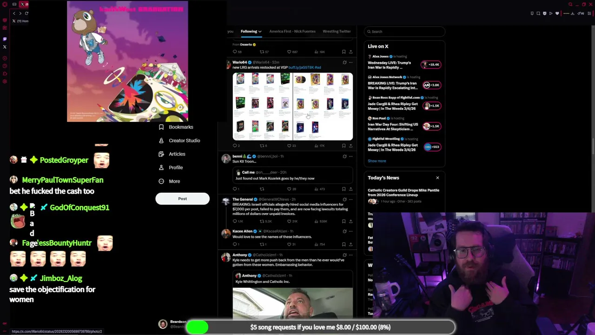This screenshot has width=595, height=335.
Task: Bookmark the Dexerto post at the top
Action: coord(344,52)
